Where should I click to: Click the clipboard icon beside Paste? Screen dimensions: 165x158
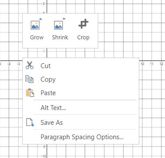tap(30, 93)
